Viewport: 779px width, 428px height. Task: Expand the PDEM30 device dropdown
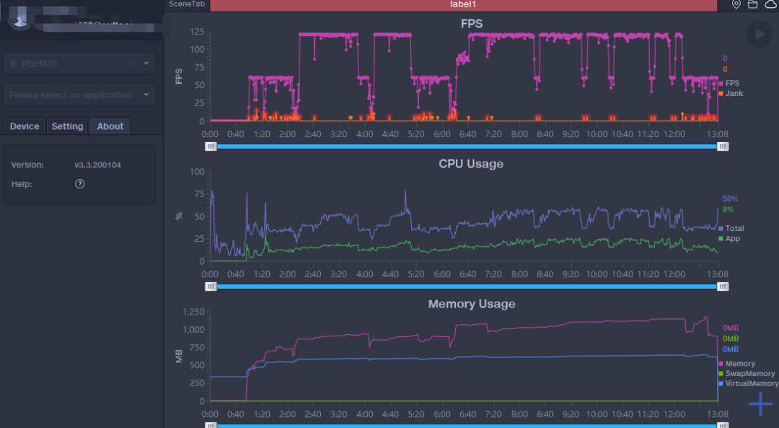coord(146,64)
